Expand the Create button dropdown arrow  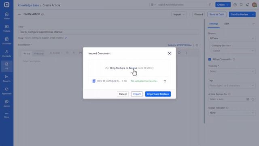coord(227,5)
